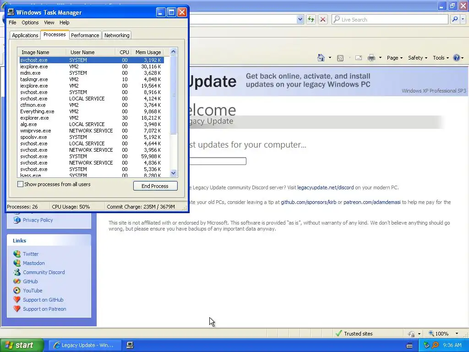Open the Page dropdown menu
This screenshot has width=469, height=352.
click(x=394, y=58)
